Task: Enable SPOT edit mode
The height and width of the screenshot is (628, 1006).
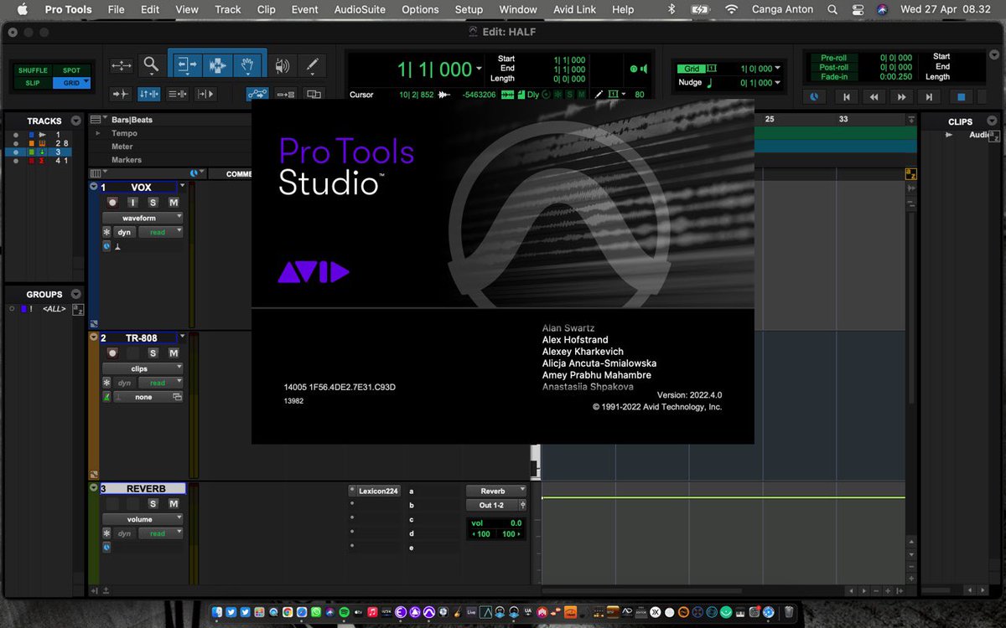Action: point(71,70)
